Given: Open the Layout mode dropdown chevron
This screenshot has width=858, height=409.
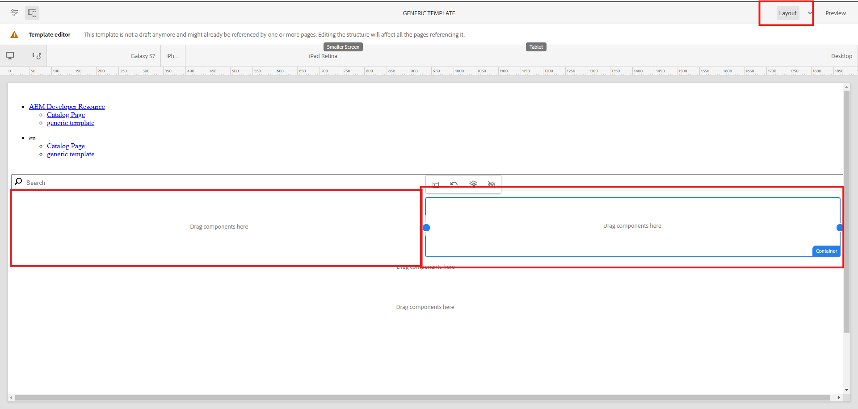Looking at the screenshot, I should [810, 13].
